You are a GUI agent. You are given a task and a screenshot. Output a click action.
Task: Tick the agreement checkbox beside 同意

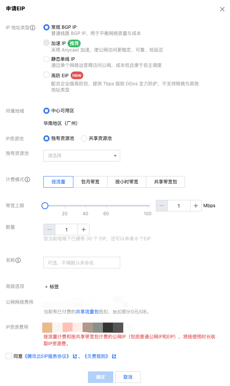[9, 356]
